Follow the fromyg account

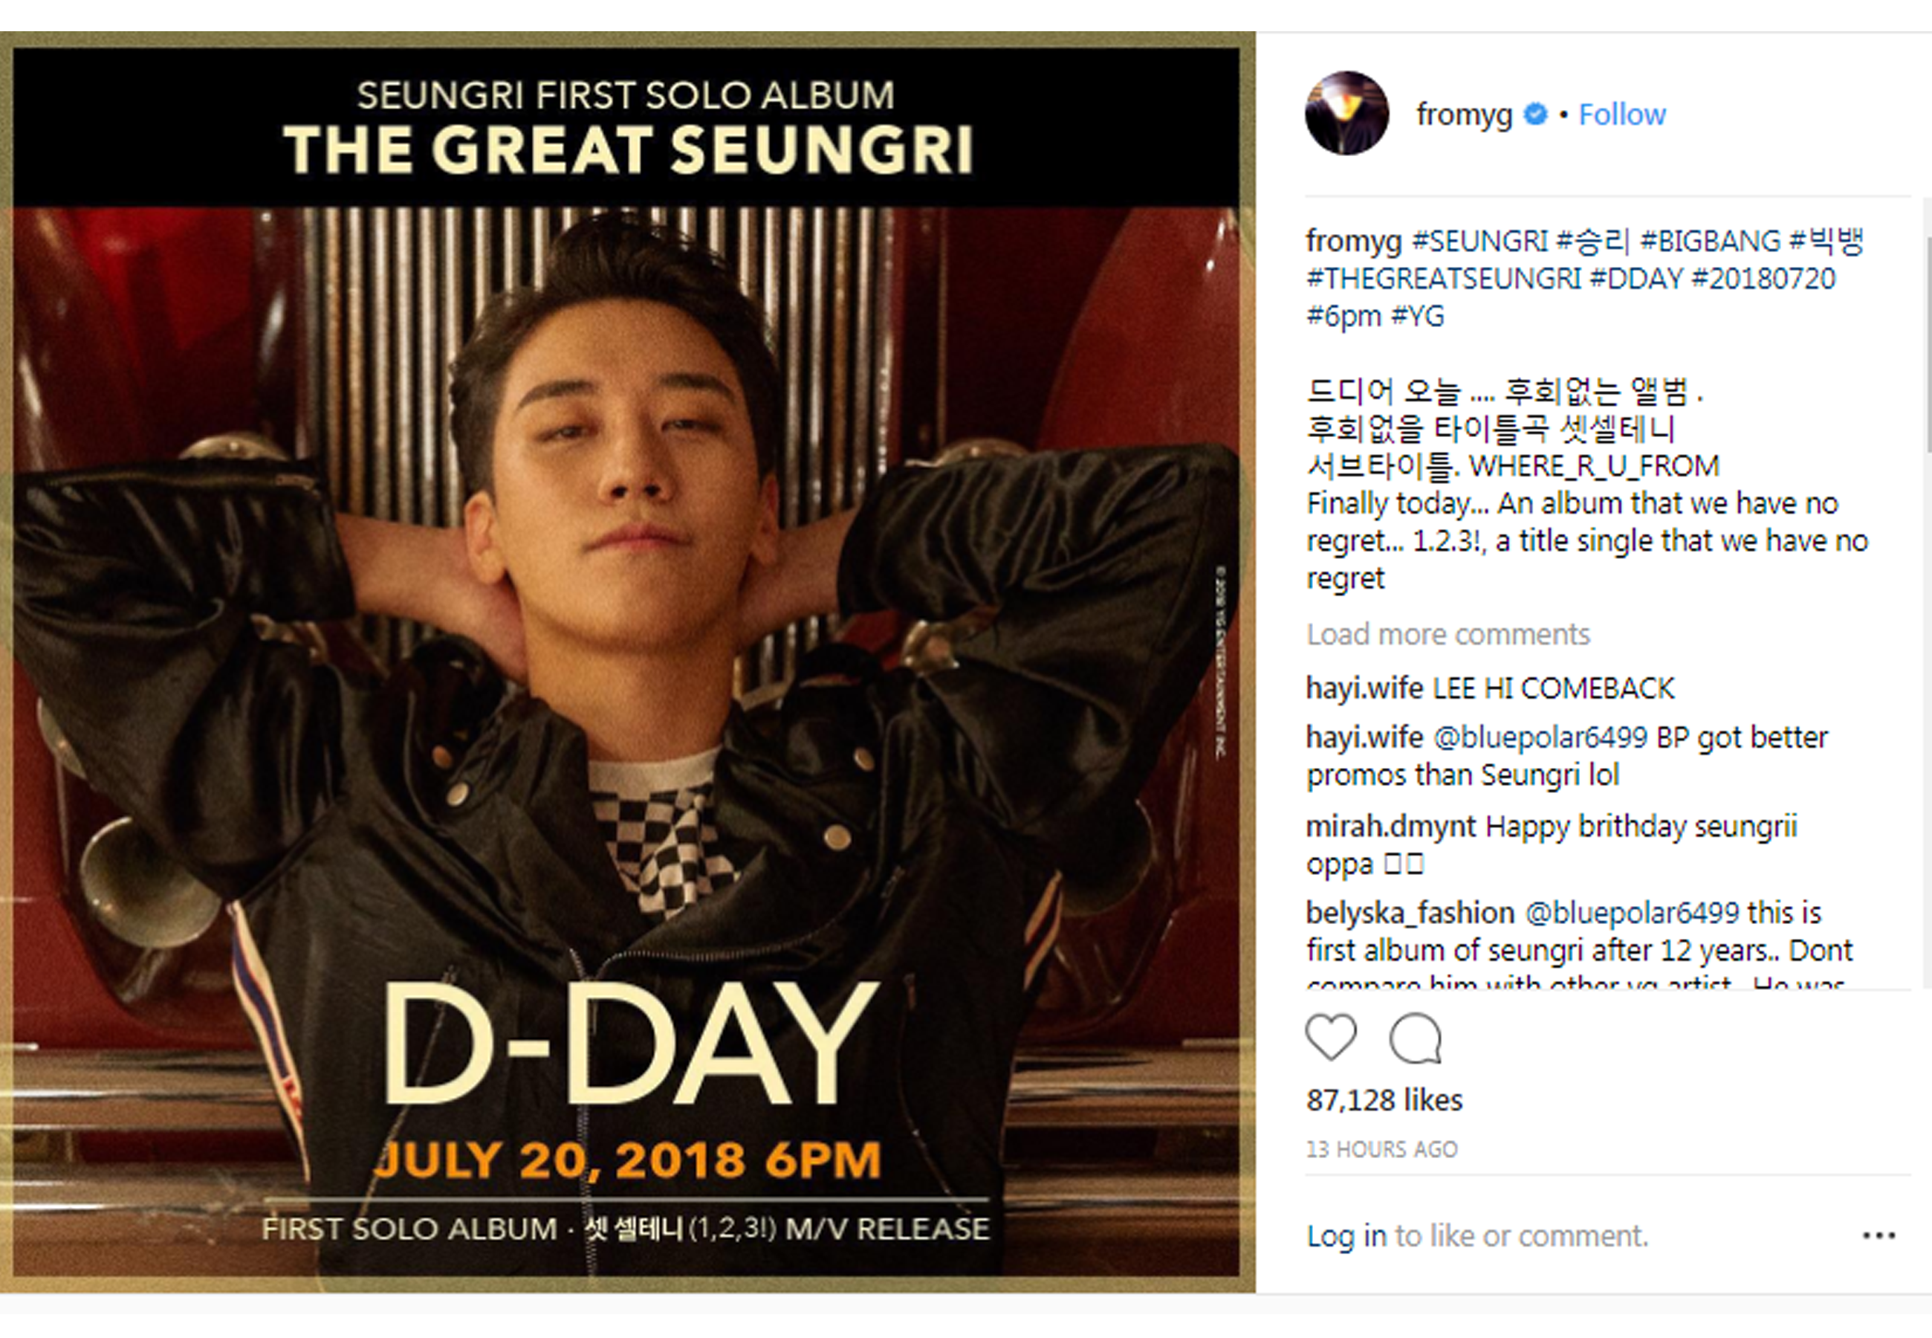tap(1622, 114)
